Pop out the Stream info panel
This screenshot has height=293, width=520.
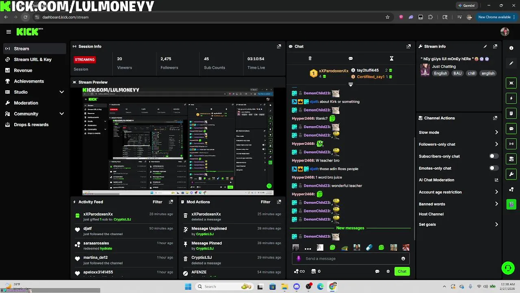pos(495,46)
